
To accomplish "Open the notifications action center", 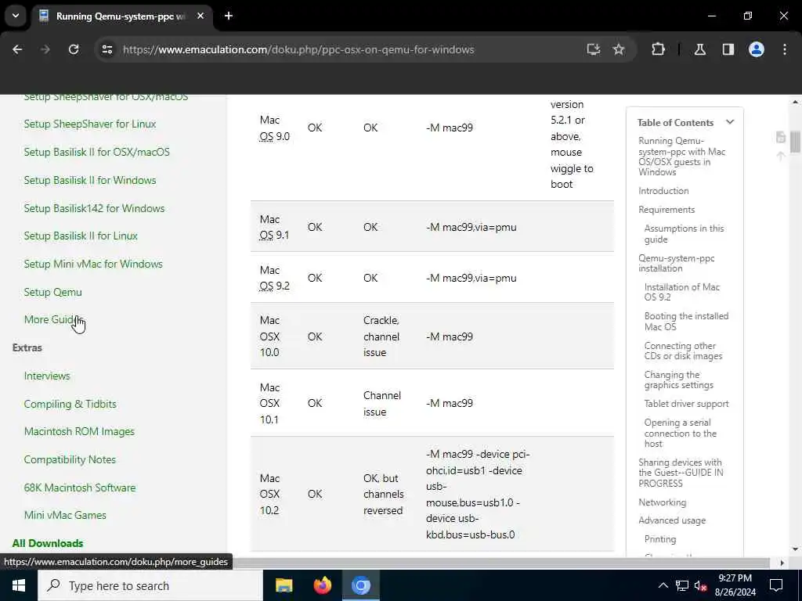I will point(776,585).
